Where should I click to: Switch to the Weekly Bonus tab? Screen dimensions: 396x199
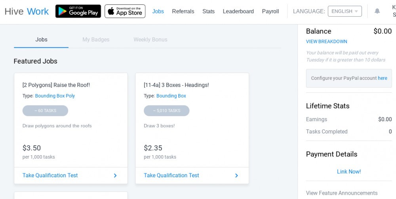click(x=150, y=39)
